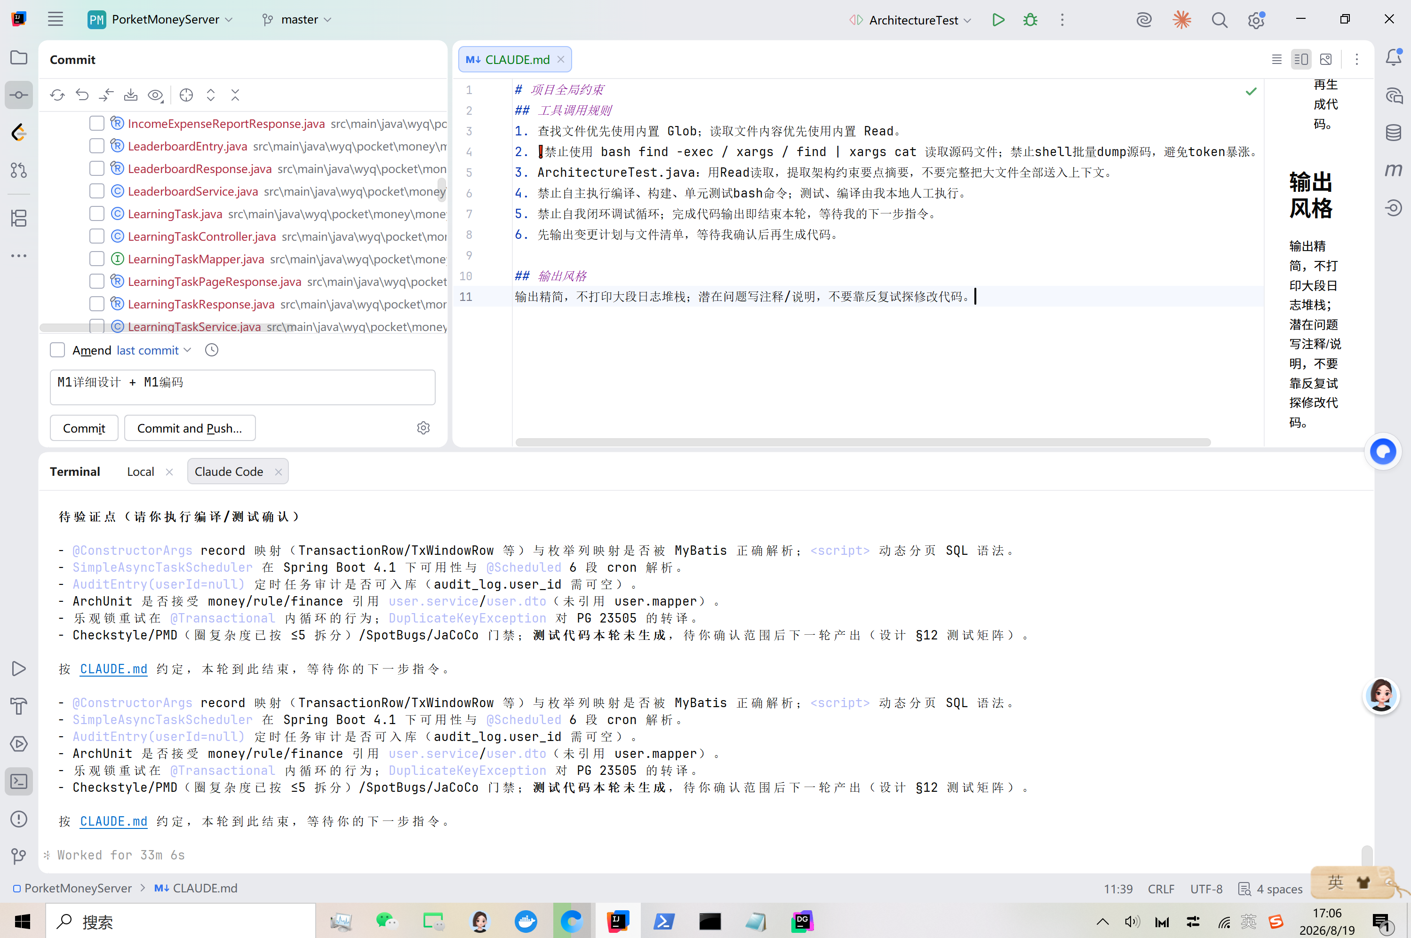Check the LeaderboardService.java checkbox
This screenshot has height=938, width=1411.
click(96, 191)
